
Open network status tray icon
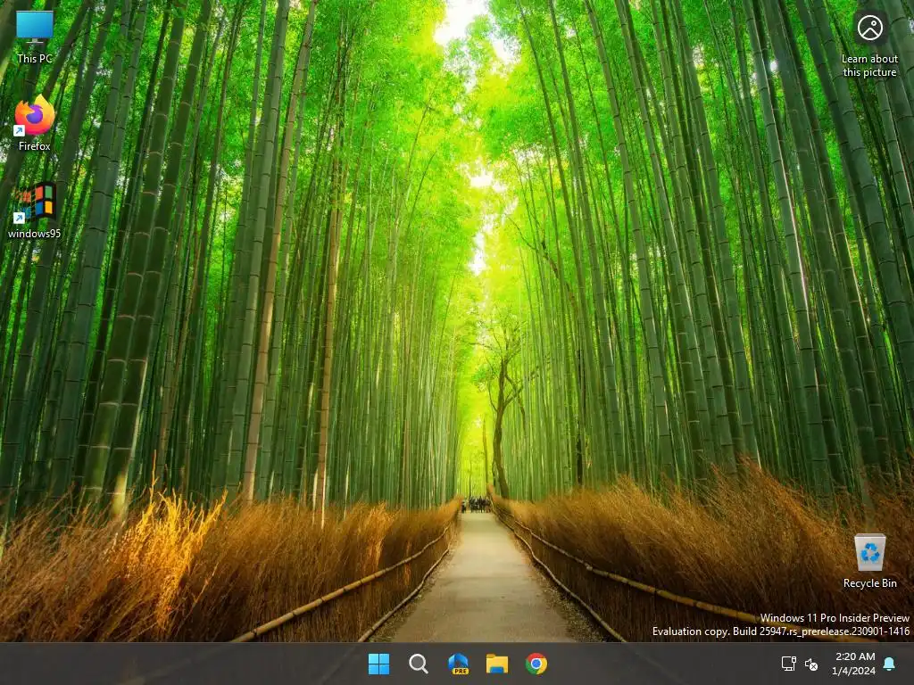coord(789,664)
